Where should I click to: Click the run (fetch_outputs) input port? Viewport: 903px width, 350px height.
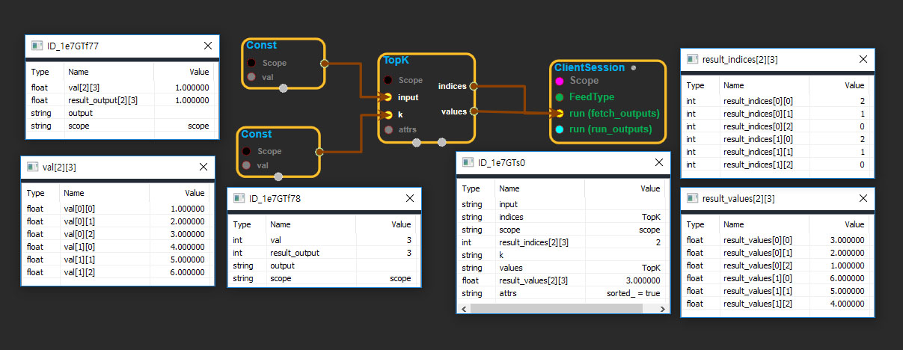coord(559,114)
